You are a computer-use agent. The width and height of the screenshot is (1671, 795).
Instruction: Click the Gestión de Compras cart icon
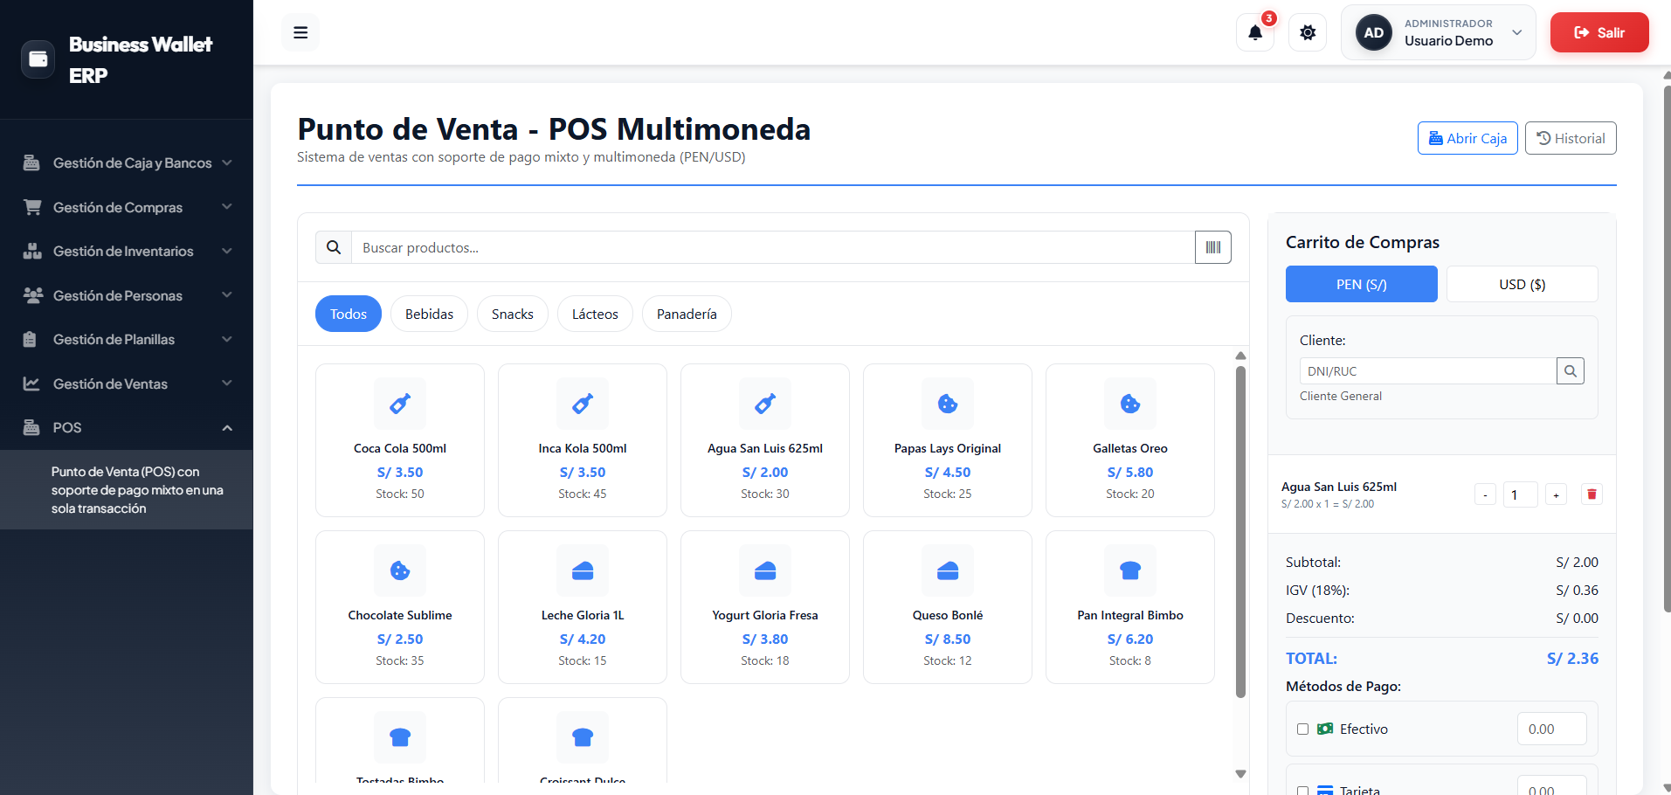pos(32,207)
